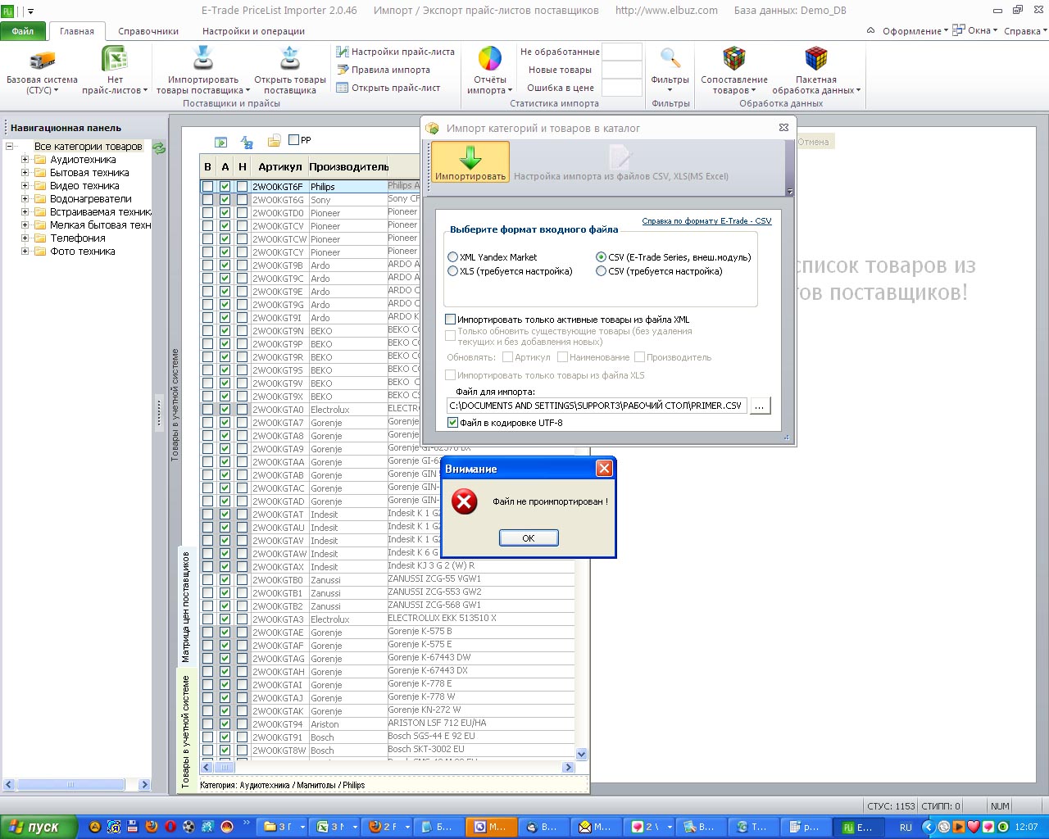1049x839 pixels.
Task: Expand the Видео техника tree node
Action: (x=25, y=186)
